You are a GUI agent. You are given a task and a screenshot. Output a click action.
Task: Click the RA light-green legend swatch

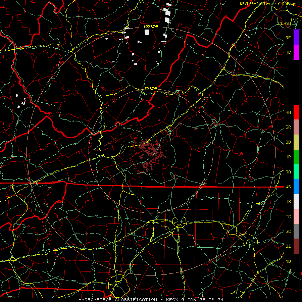(296, 172)
